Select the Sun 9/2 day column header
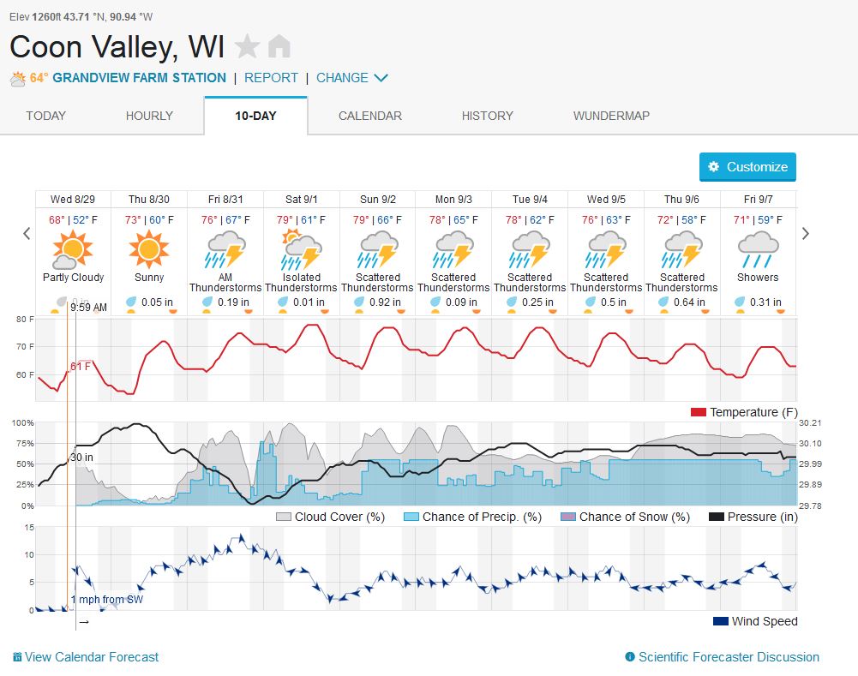858x676 pixels. click(x=377, y=199)
